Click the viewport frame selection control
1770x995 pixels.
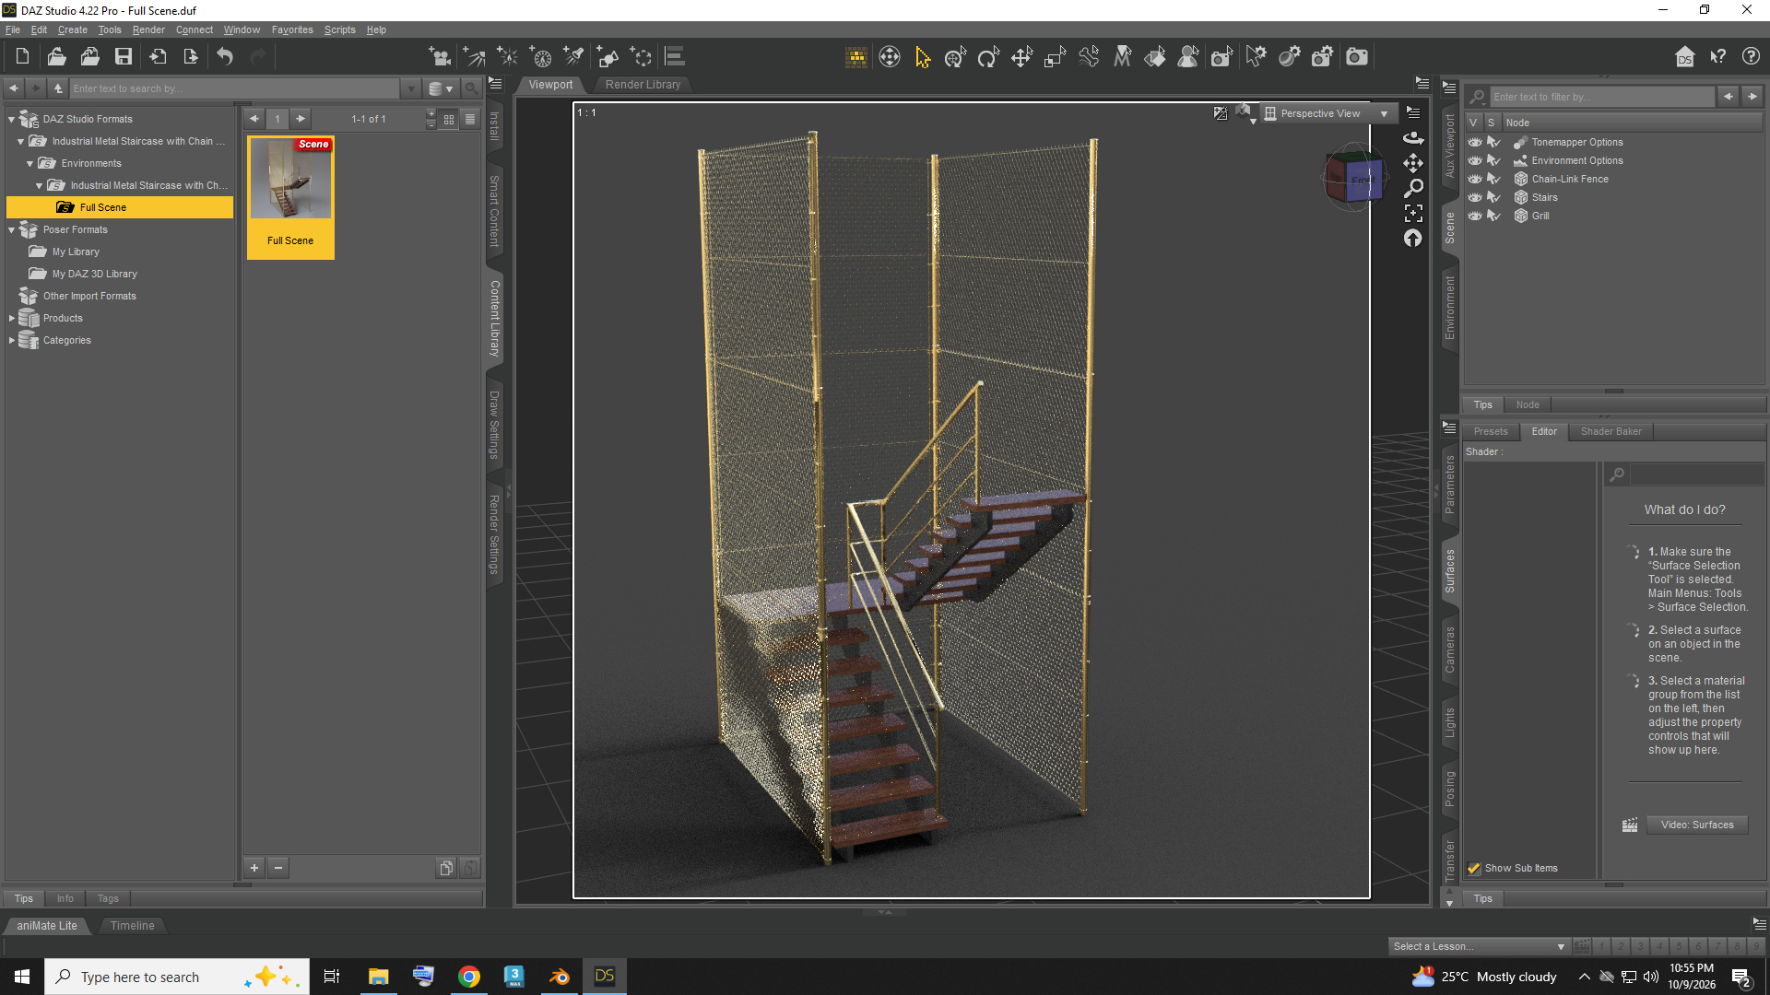click(1412, 214)
